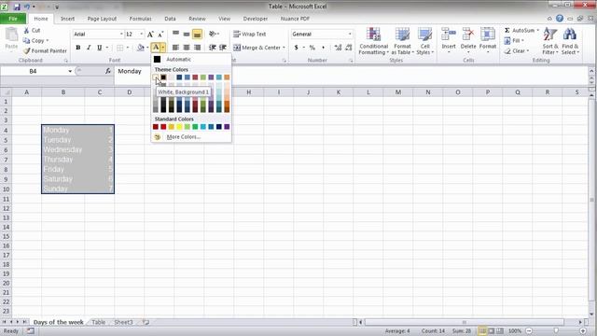Switch to Normal view in status bar

pyautogui.click(x=482, y=331)
